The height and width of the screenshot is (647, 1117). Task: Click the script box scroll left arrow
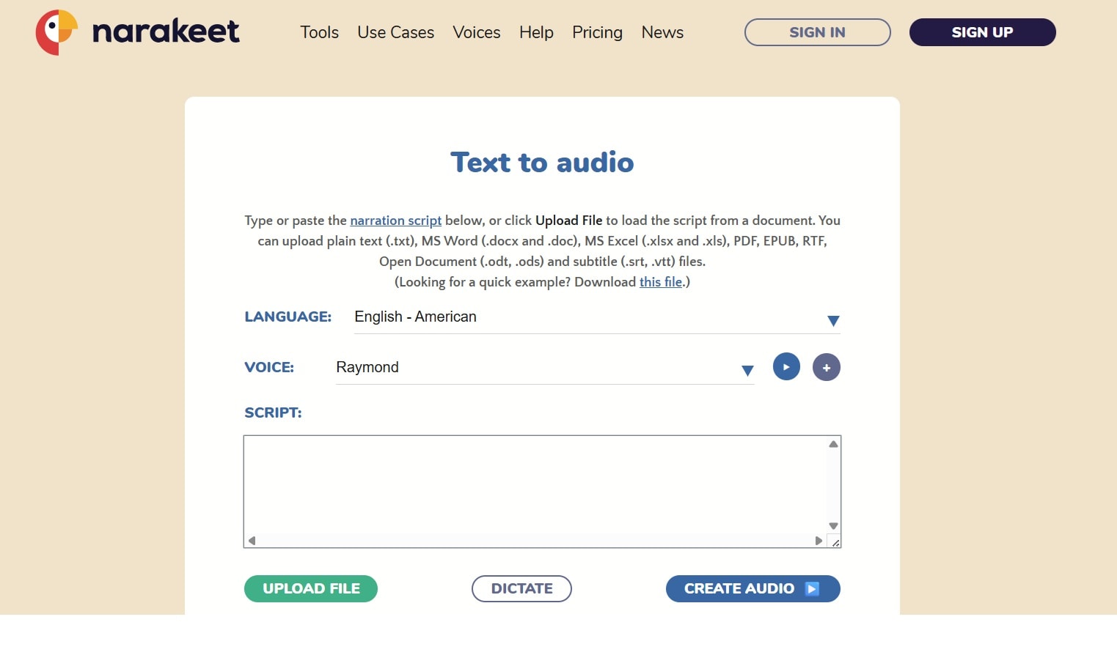(252, 541)
